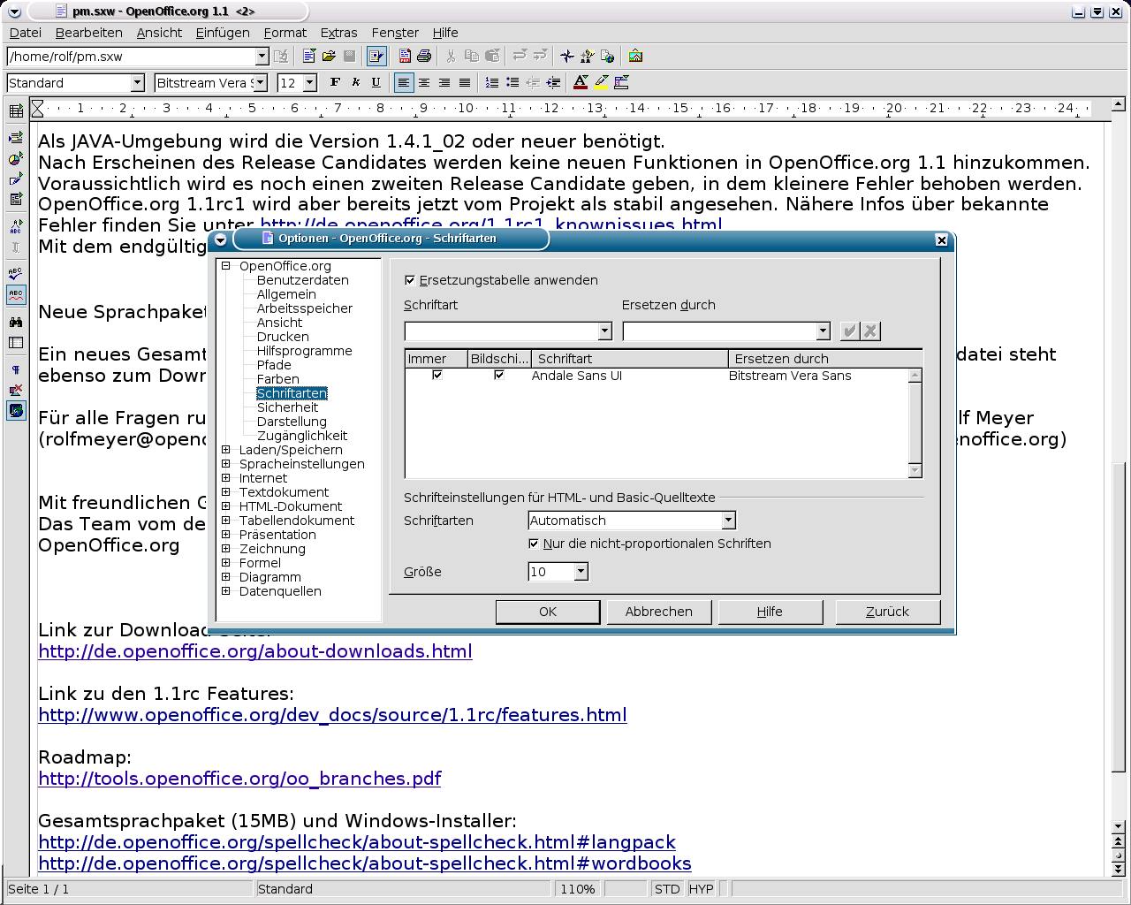Image resolution: width=1131 pixels, height=905 pixels.
Task: Click the Bold formatting icon
Action: click(335, 82)
